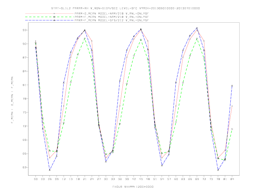Click x-axis tick label 24
The height and width of the screenshot is (195, 253).
click(x=92, y=179)
